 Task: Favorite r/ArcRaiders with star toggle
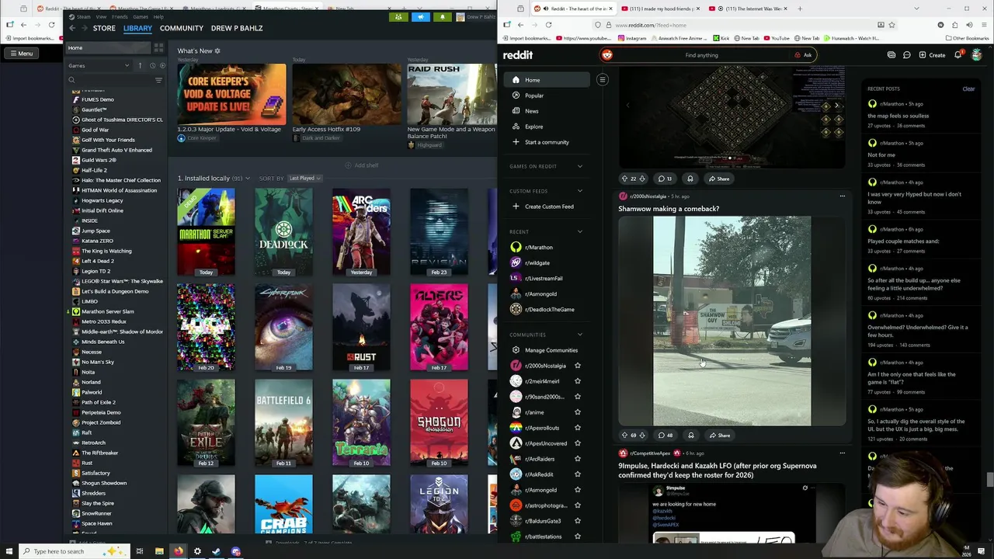tap(577, 459)
